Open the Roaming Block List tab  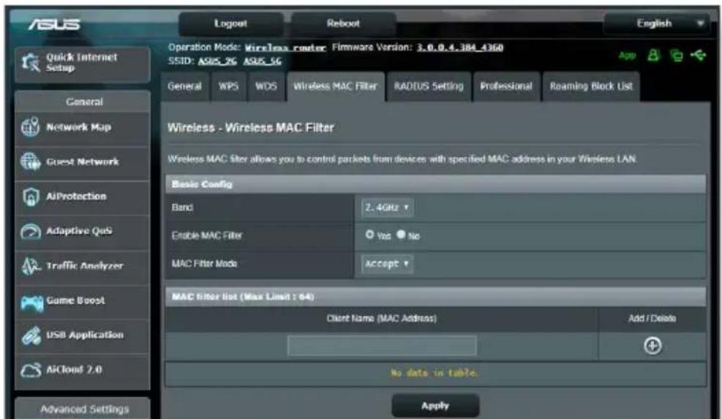591,86
